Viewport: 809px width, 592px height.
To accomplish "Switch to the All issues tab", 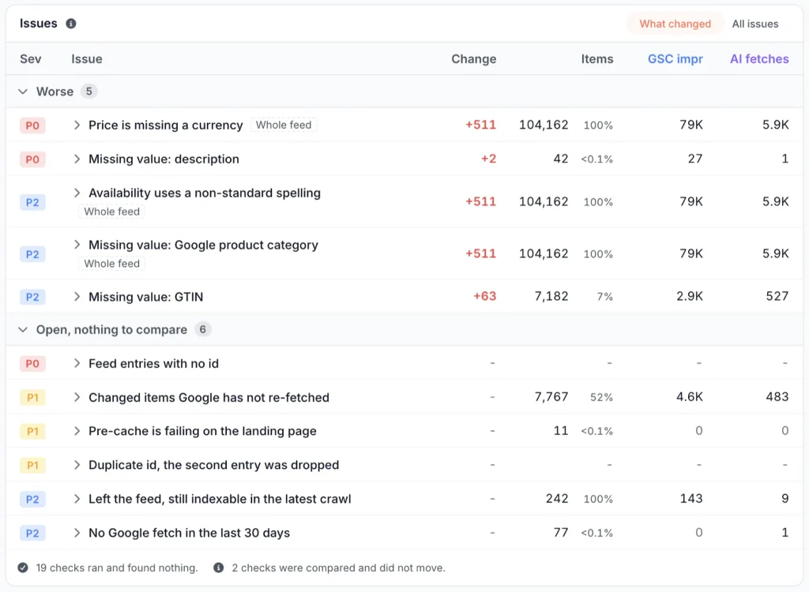I will tap(754, 24).
